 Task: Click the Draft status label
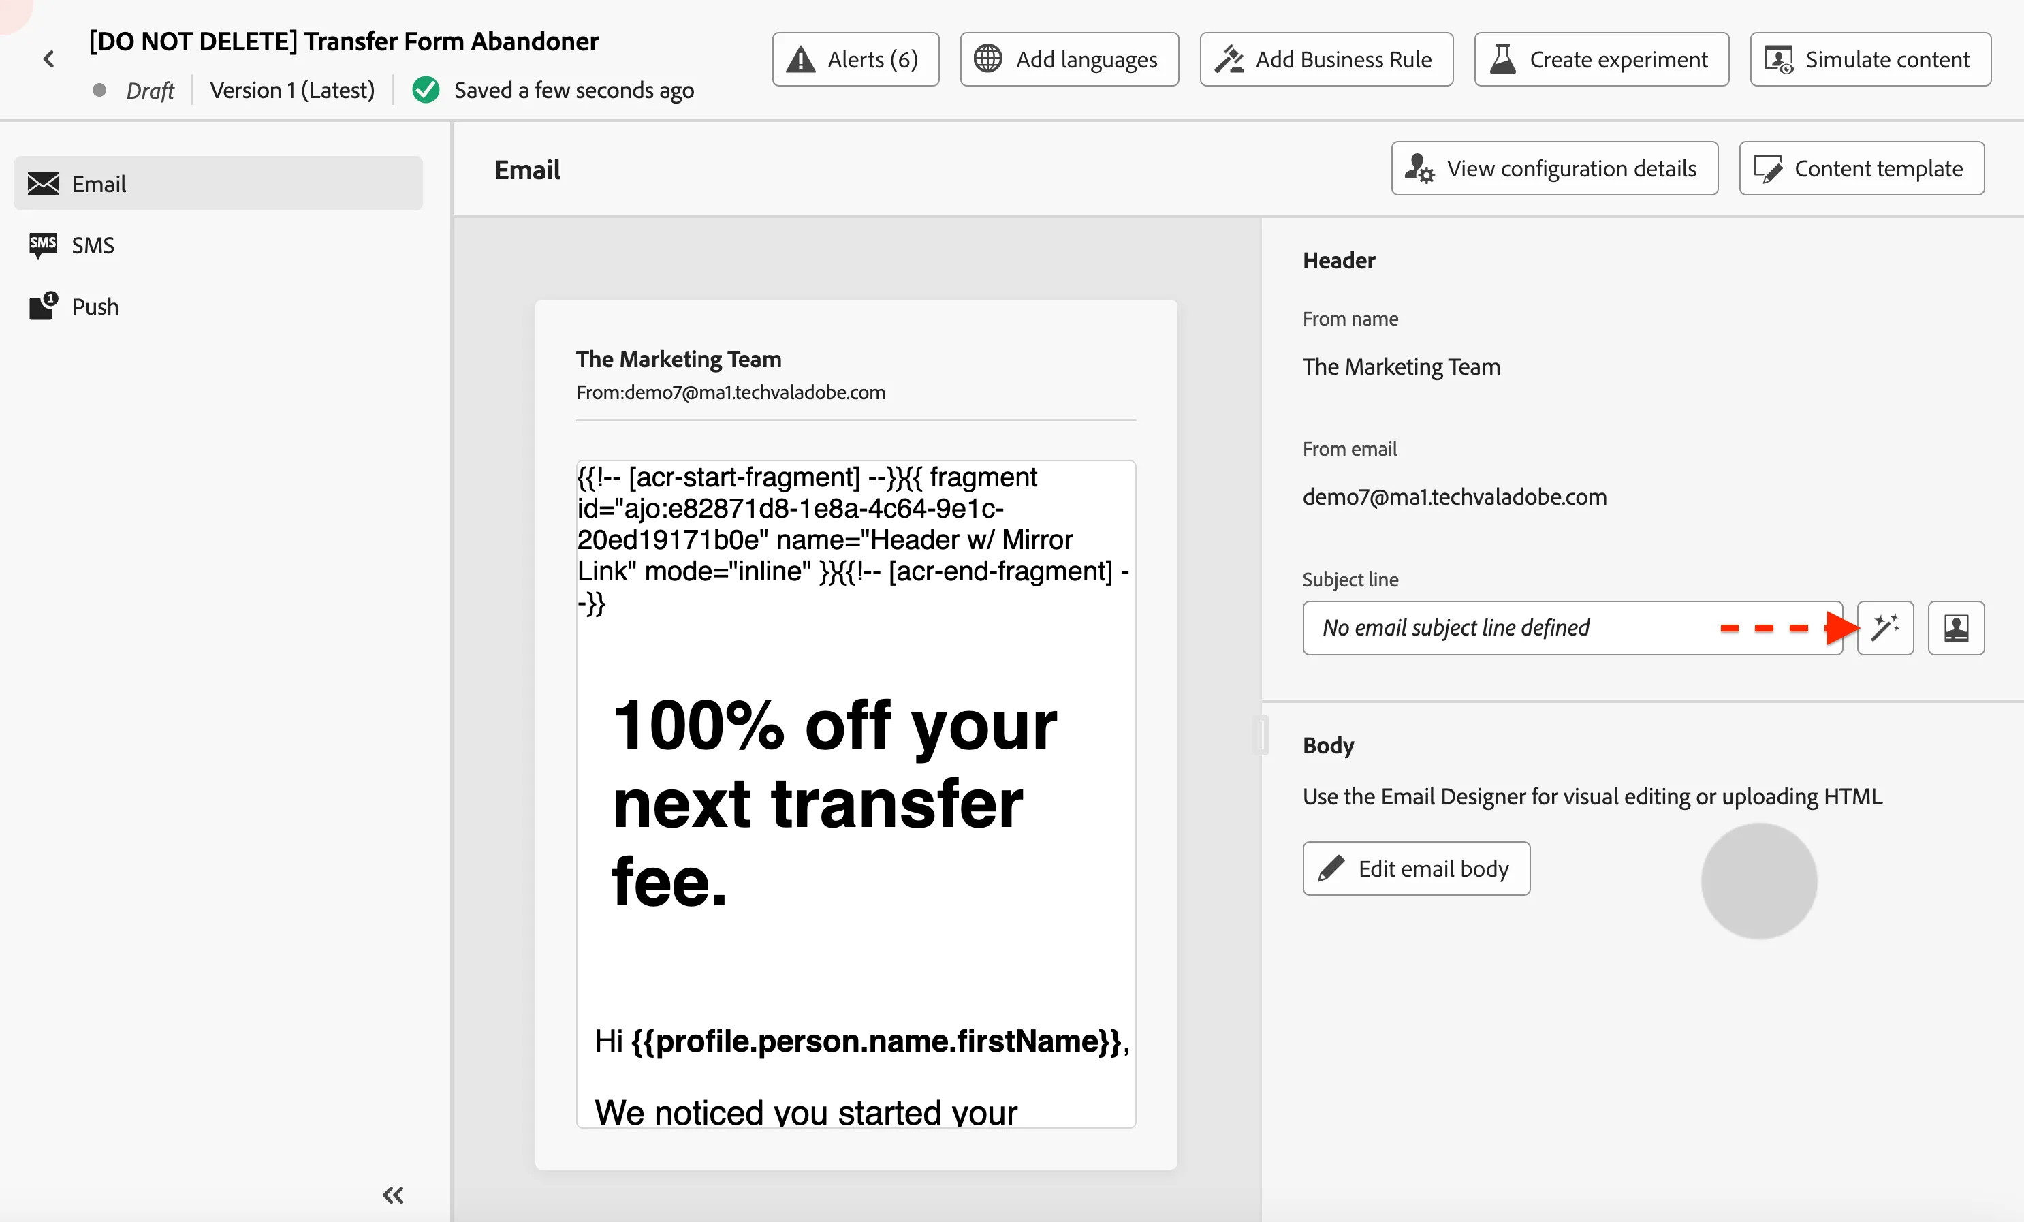[150, 91]
